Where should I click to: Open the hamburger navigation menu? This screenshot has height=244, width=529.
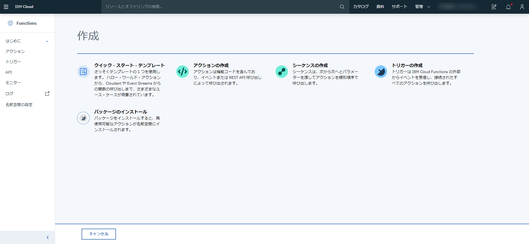[x=6, y=7]
